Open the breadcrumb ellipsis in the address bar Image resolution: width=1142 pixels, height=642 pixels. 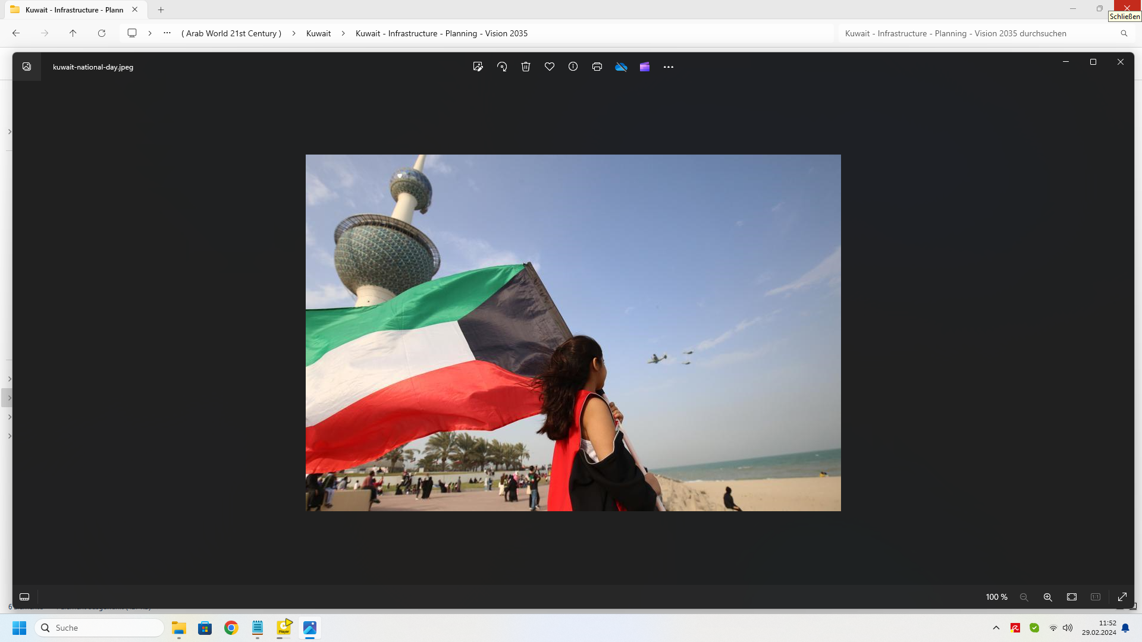point(167,33)
